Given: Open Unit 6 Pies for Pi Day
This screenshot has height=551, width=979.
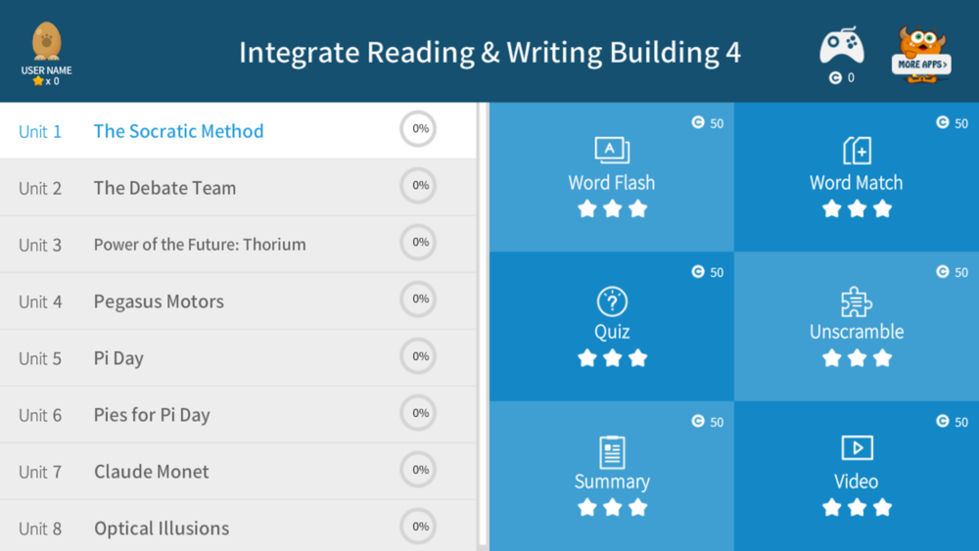Looking at the screenshot, I should click(238, 415).
